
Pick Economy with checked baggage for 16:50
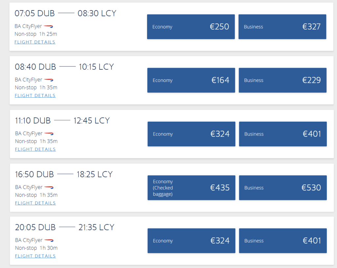[191, 187]
